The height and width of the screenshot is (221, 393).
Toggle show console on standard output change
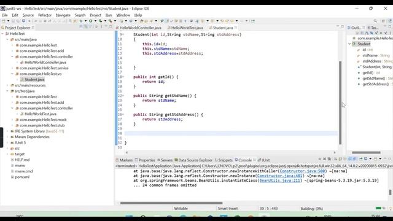click(350, 159)
